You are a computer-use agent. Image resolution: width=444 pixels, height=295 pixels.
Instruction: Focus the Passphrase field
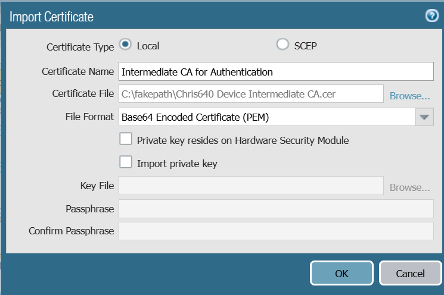pyautogui.click(x=276, y=209)
